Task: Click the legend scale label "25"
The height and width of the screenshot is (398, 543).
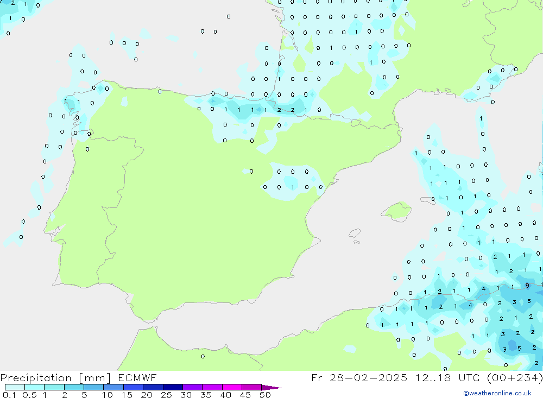Action: coord(166,395)
